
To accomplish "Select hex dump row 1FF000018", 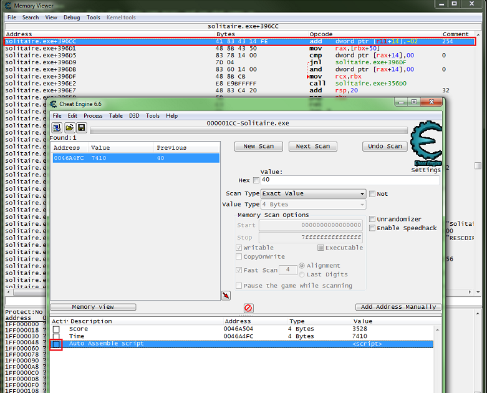I will (x=24, y=330).
